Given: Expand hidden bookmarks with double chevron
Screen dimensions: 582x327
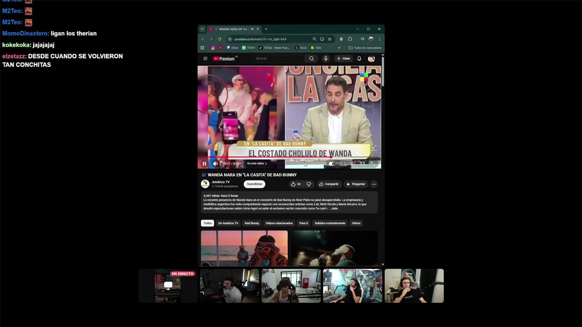Looking at the screenshot, I should 339,48.
